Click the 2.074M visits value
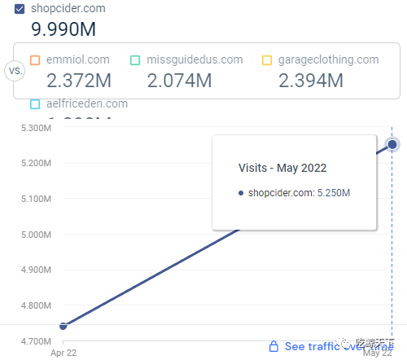Screen dimensions: 407x360 [179, 81]
